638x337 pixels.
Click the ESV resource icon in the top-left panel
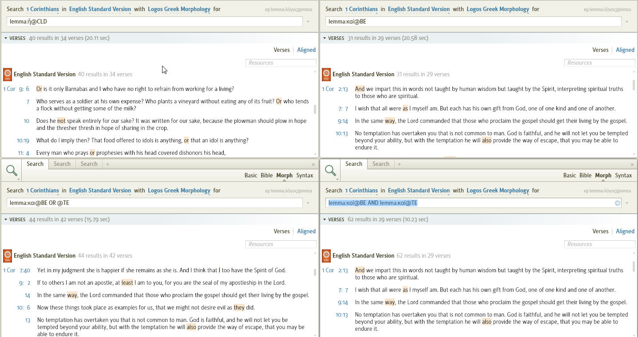pos(8,74)
